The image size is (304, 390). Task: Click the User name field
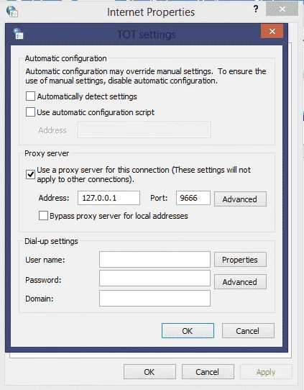[x=155, y=260]
